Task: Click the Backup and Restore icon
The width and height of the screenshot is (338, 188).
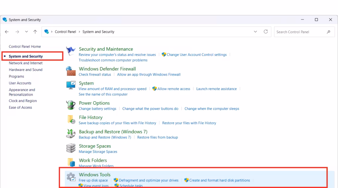Action: pos(71,134)
